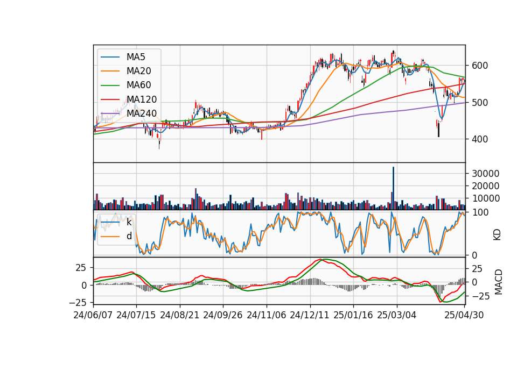Click the k legend label in KD panel
Viewport: 517px width, 371px height.
tap(129, 222)
